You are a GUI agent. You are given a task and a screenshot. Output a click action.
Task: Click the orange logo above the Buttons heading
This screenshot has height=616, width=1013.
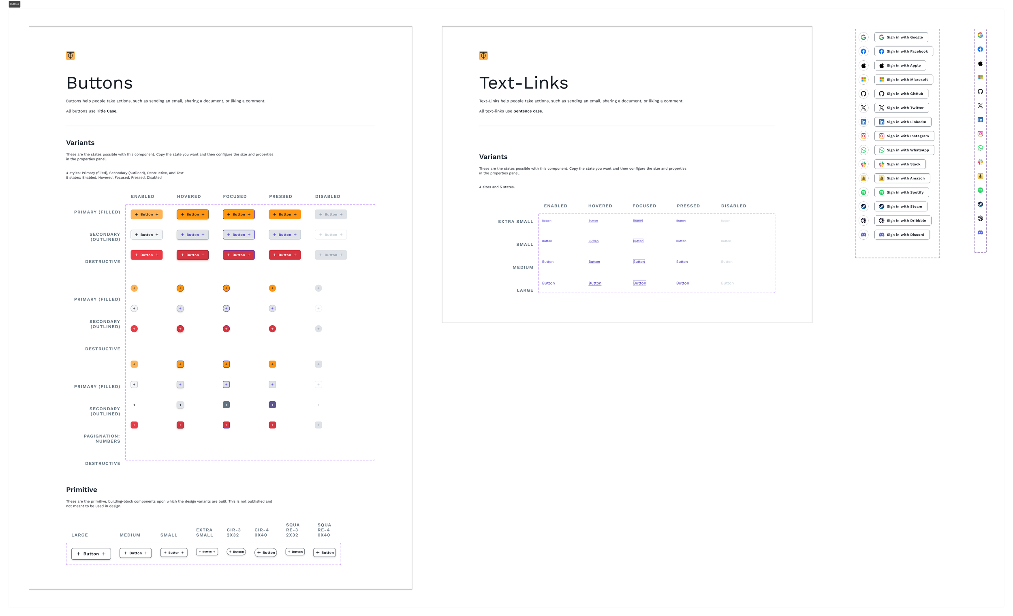click(x=70, y=55)
